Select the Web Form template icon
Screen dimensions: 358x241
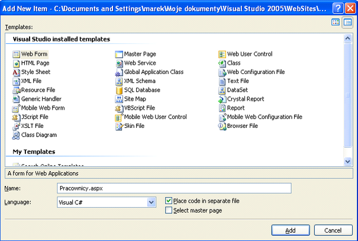16,54
